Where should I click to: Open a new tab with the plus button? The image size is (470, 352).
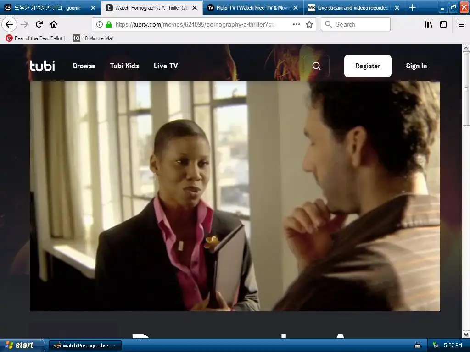pyautogui.click(x=413, y=7)
